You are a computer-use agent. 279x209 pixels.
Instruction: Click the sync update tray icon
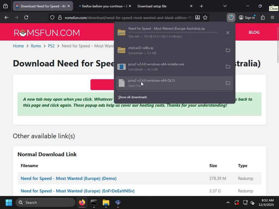237,202
